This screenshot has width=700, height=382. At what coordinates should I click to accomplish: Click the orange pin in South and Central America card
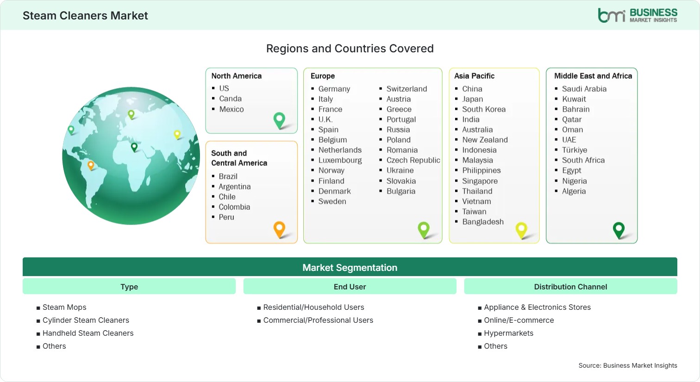(x=279, y=229)
